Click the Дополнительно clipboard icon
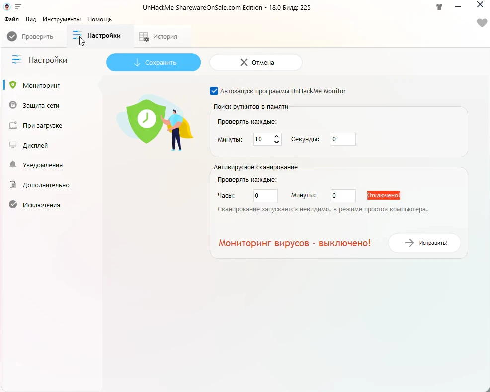Viewport: 490px width, 392px height. point(13,185)
